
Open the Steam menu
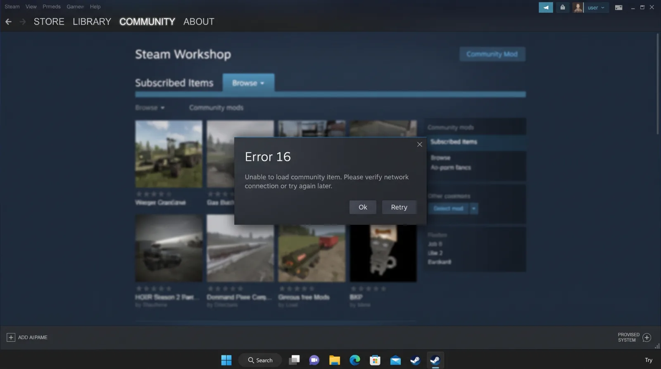pos(12,7)
